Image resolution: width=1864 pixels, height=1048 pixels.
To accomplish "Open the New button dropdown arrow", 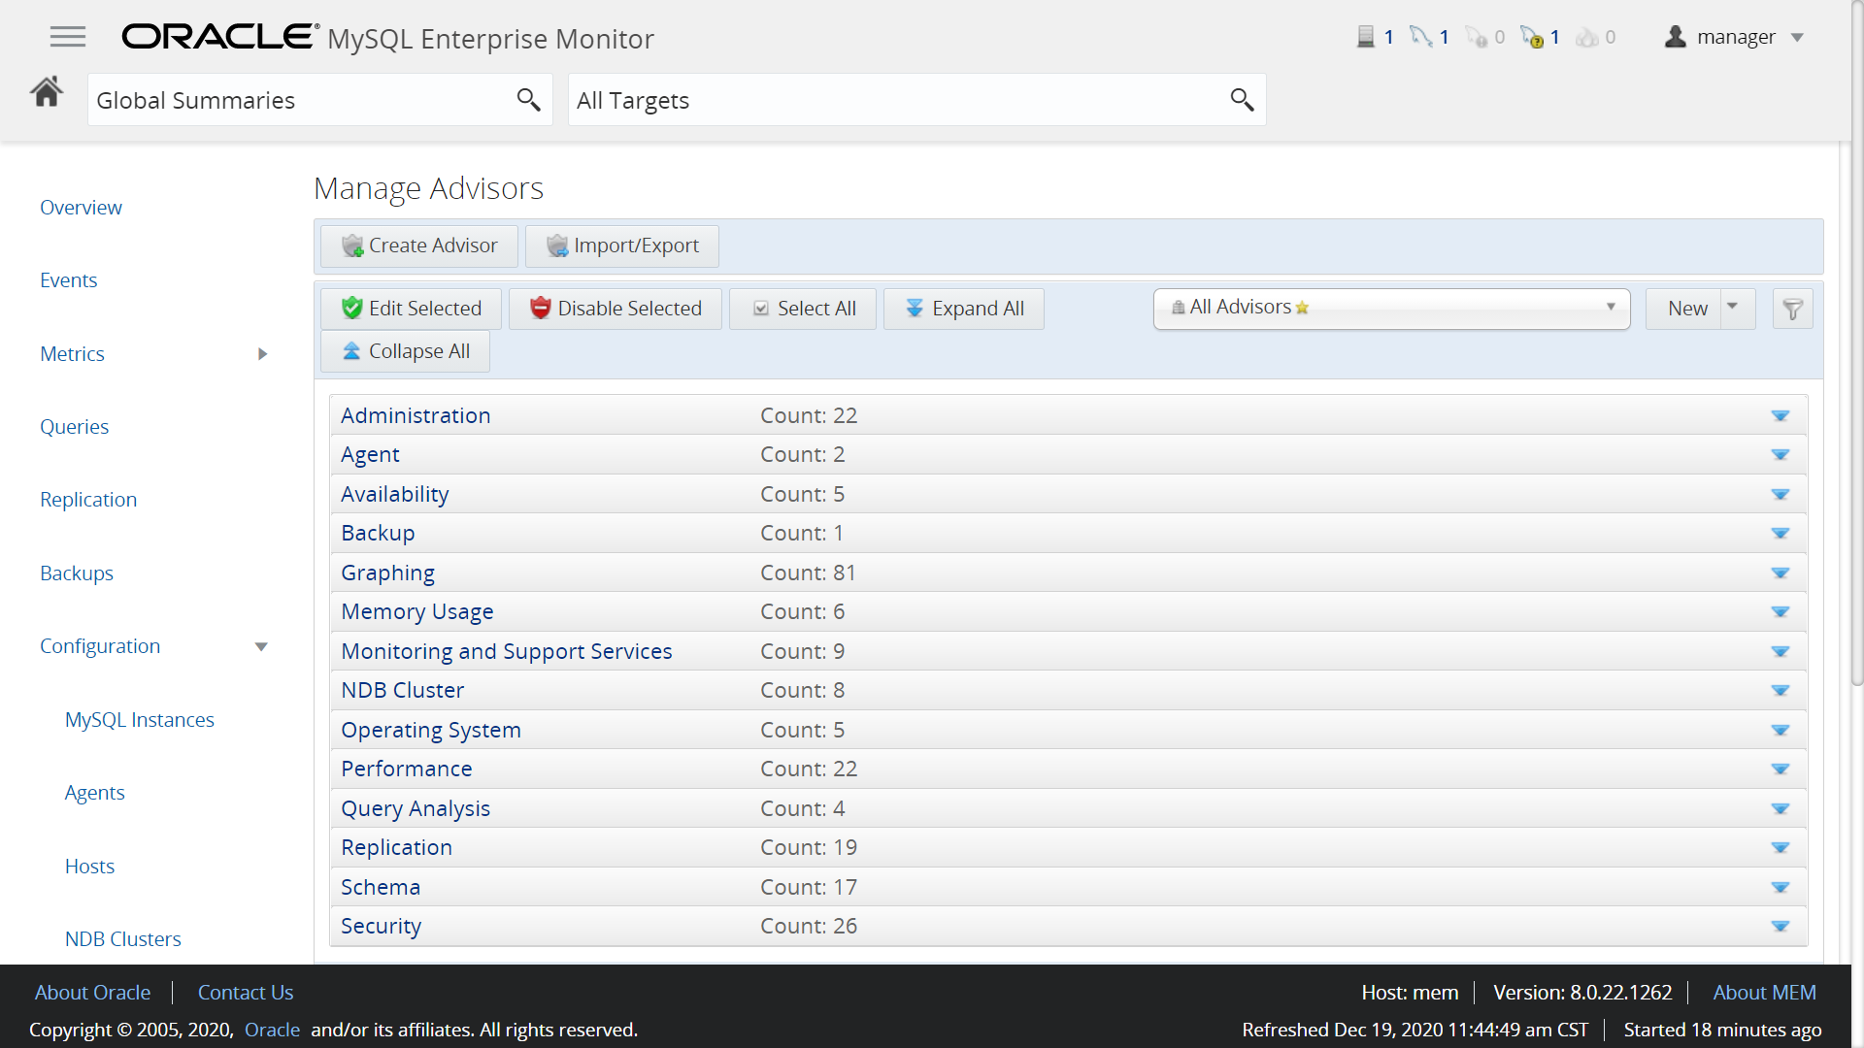I will [1733, 307].
